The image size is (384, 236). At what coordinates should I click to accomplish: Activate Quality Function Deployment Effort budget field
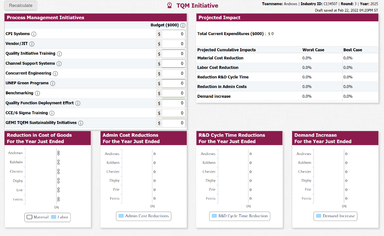173,103
